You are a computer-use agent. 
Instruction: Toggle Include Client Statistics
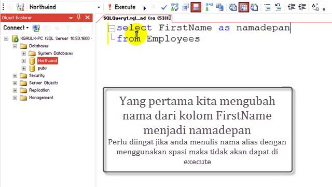click(220, 7)
